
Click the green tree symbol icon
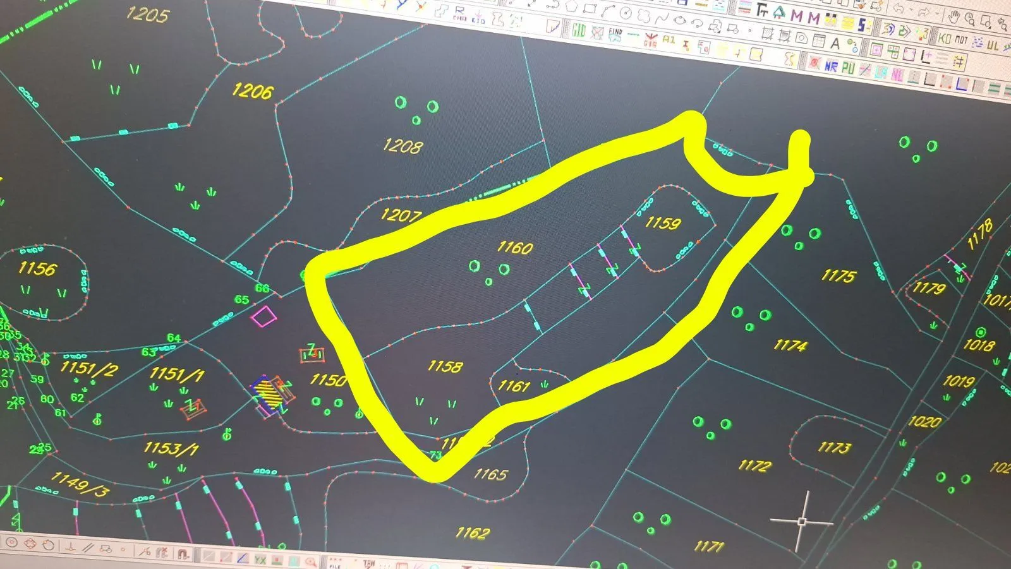(779, 12)
